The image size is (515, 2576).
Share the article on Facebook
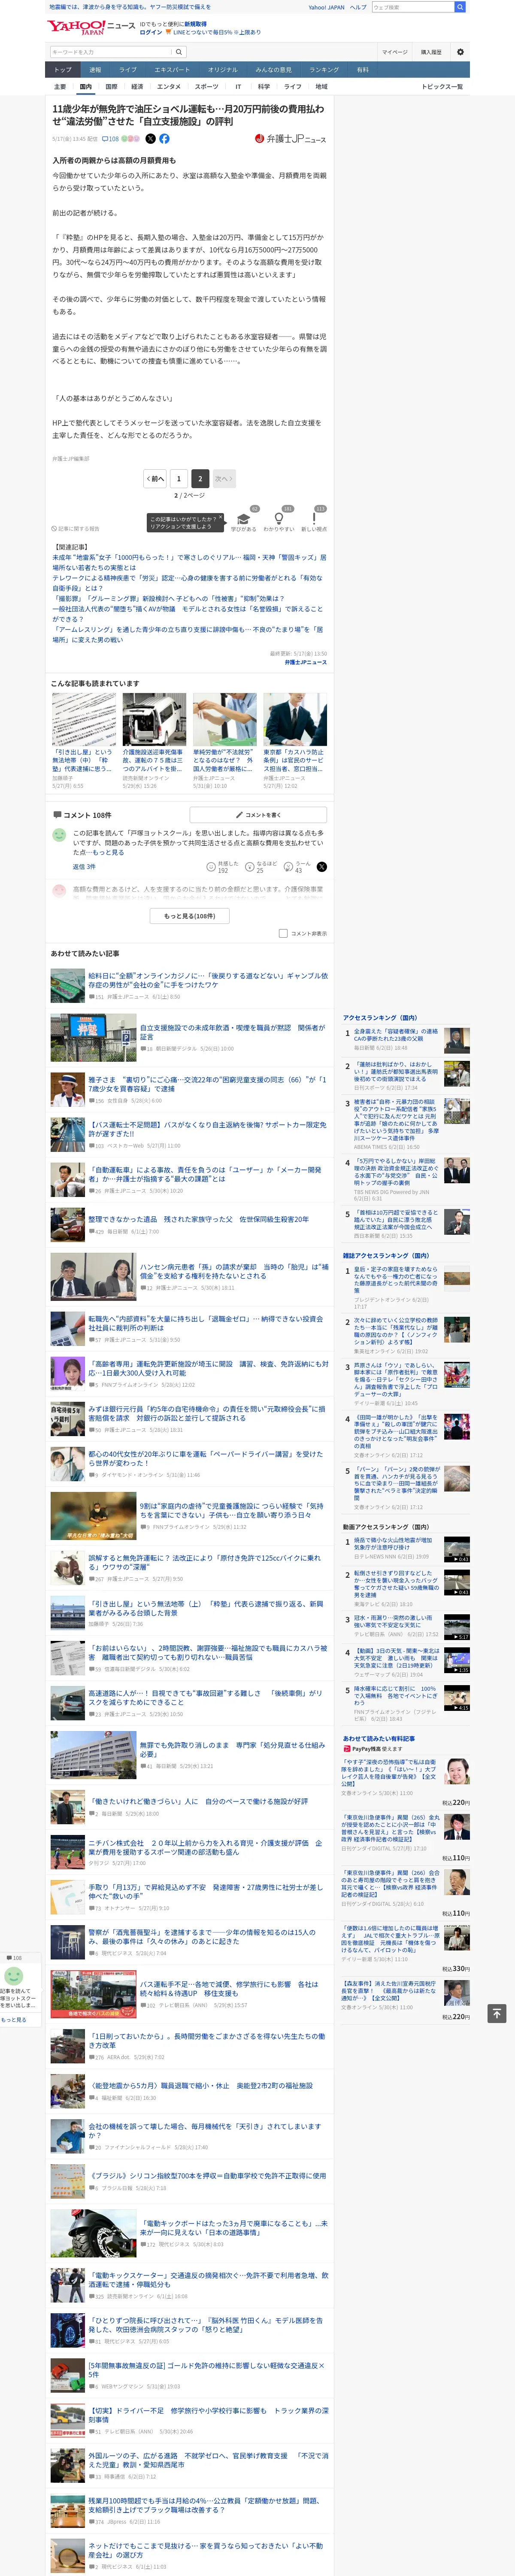164,139
